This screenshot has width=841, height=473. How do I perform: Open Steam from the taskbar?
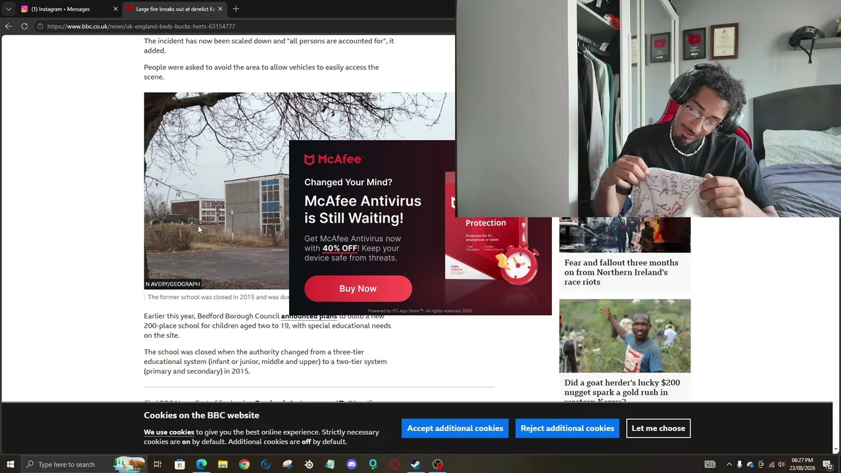tap(416, 464)
